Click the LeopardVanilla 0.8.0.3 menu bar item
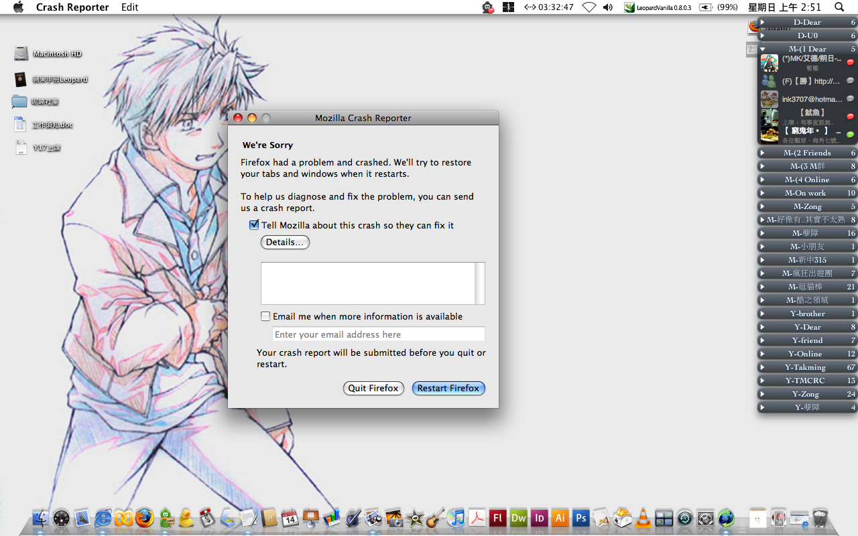The image size is (858, 536). coord(658,7)
